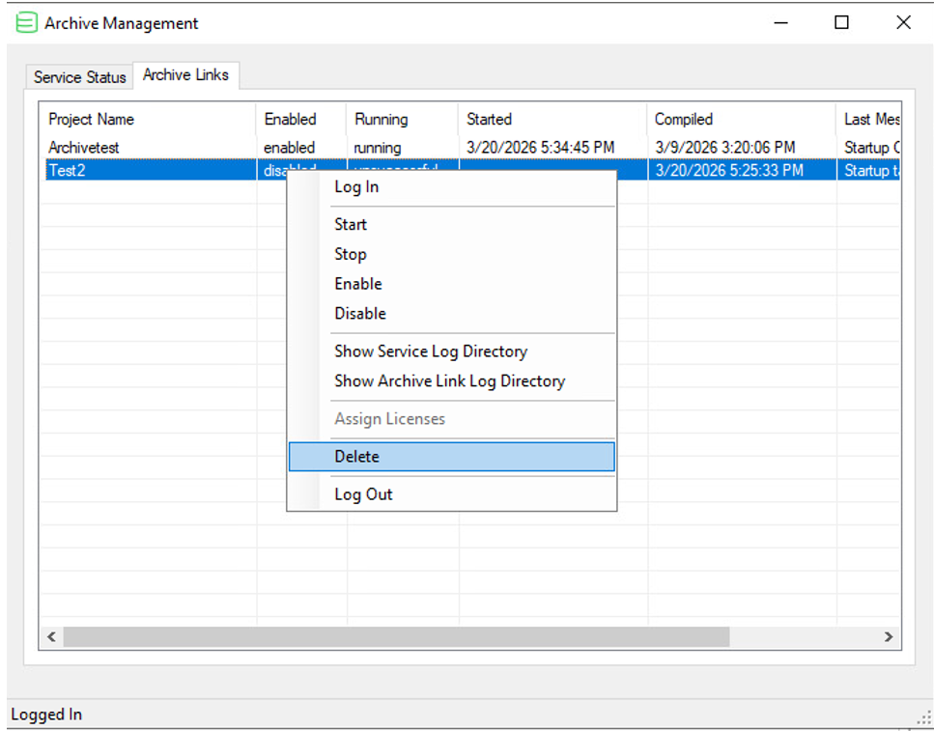Click the Compiled column header
The height and width of the screenshot is (731, 934).
742,119
